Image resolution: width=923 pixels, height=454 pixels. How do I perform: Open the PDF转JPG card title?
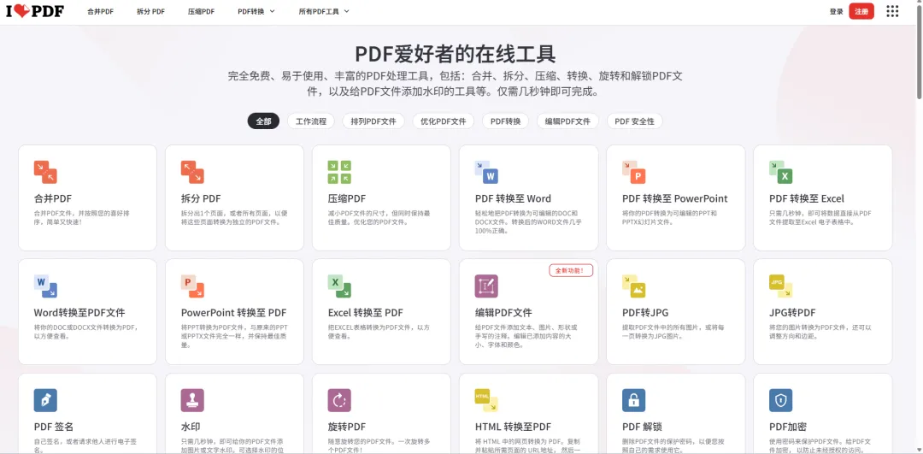click(645, 313)
